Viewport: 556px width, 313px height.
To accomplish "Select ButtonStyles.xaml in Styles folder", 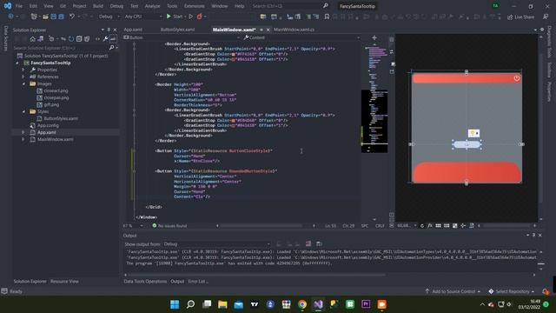I will tap(61, 118).
